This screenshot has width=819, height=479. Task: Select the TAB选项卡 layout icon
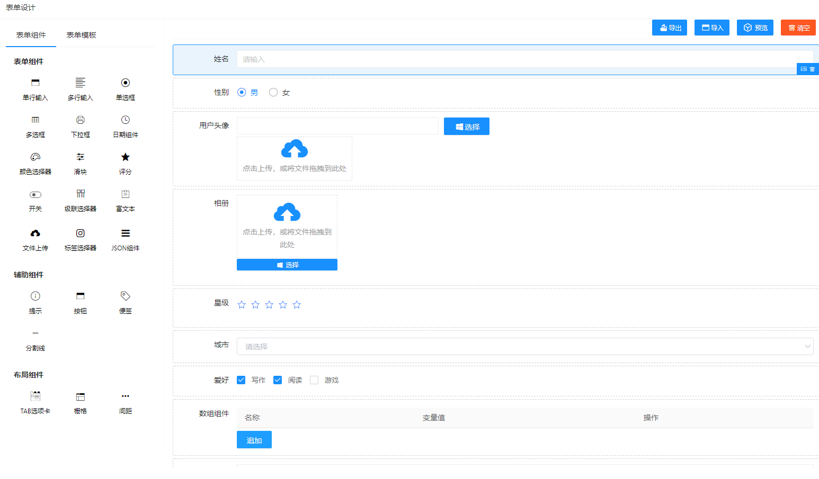coord(35,396)
